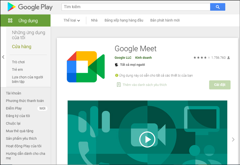Open the Nhà tab
Viewport: 240px width, 165px height.
pos(94,20)
